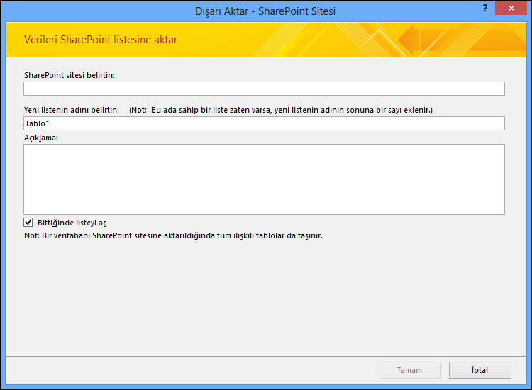
Task: Click the Yeni listenin adını belirtin label
Action: pos(72,110)
